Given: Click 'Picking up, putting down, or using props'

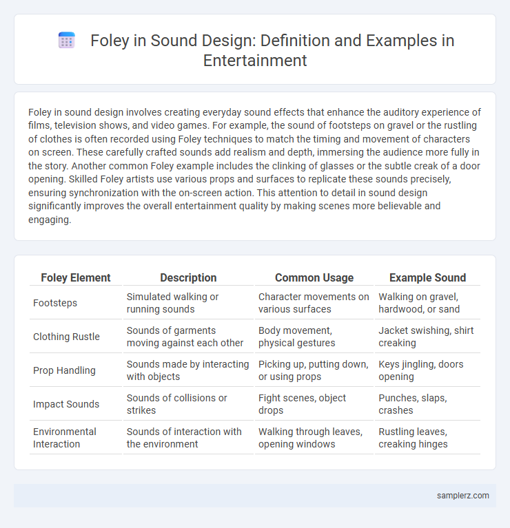Looking at the screenshot, I should tap(314, 370).
